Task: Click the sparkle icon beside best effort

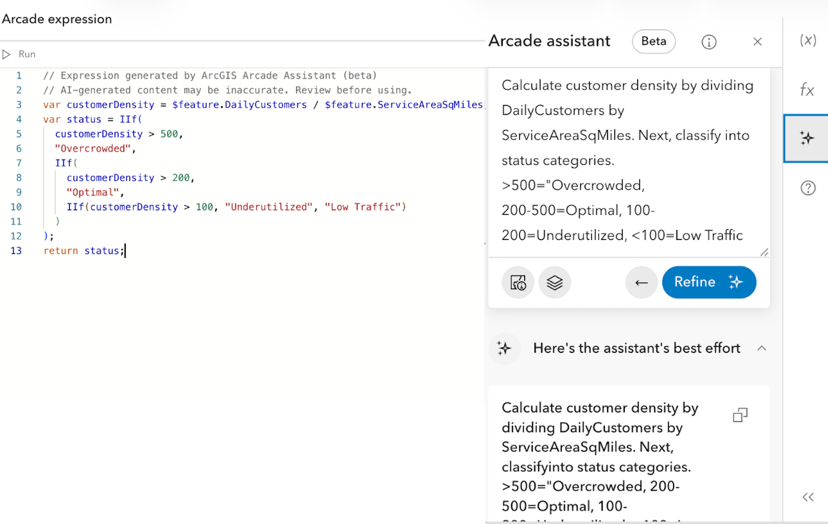Action: (504, 348)
